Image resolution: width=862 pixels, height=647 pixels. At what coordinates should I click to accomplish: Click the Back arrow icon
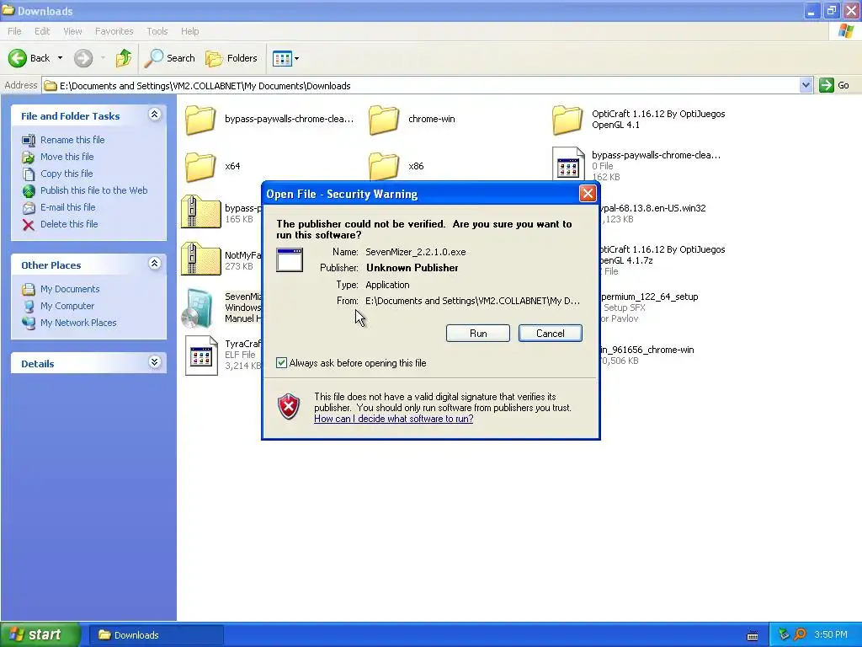click(18, 58)
